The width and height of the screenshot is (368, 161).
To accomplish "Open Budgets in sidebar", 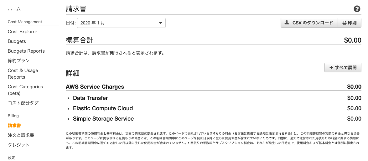I will coord(17,41).
